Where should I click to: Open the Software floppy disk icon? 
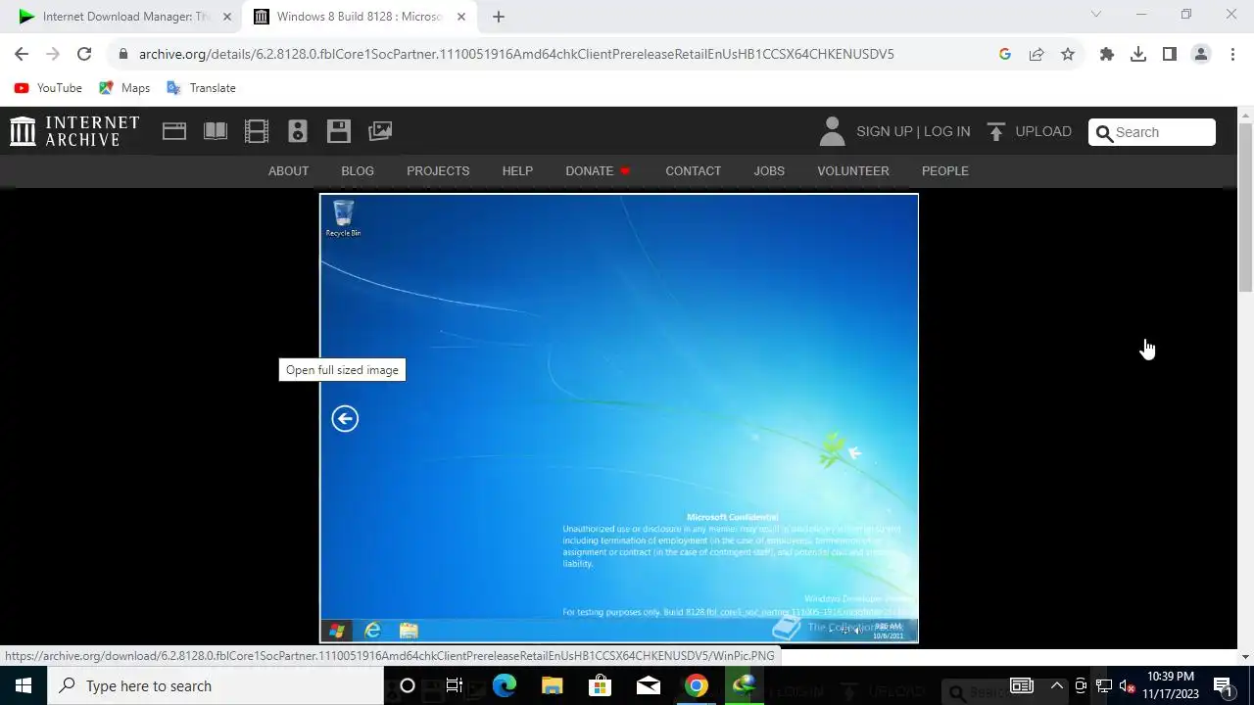339,131
